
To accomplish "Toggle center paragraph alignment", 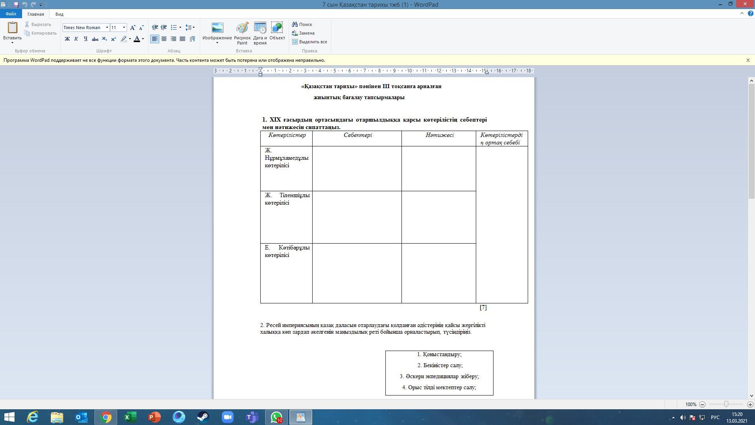I will pos(164,39).
